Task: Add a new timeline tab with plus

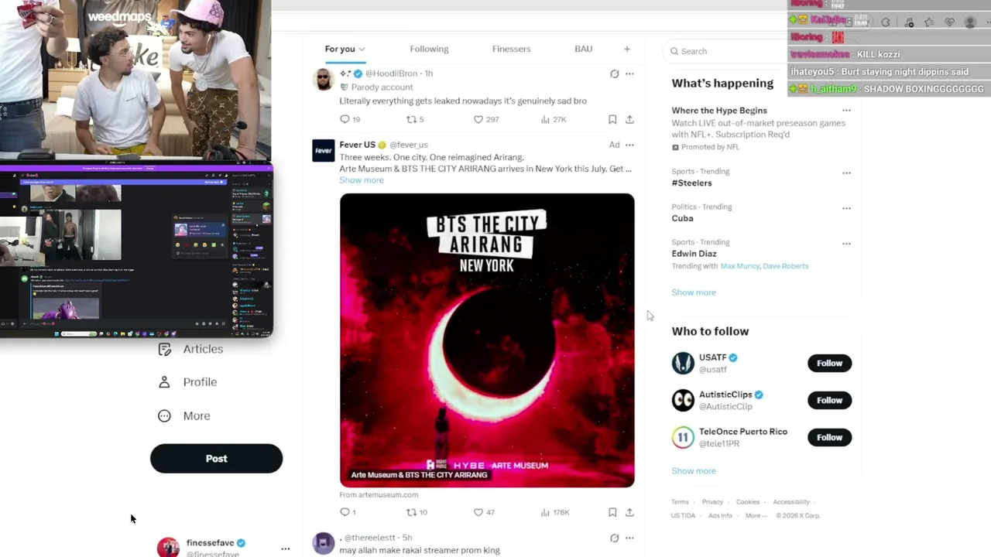Action: click(627, 50)
